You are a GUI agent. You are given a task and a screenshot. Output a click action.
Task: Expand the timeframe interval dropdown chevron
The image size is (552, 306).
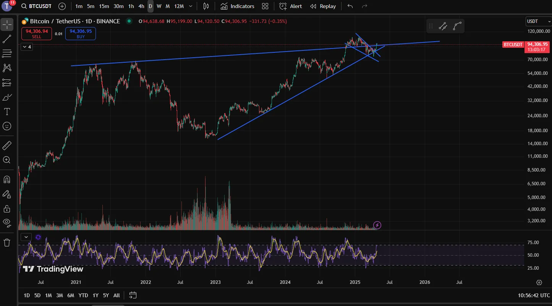pyautogui.click(x=191, y=6)
